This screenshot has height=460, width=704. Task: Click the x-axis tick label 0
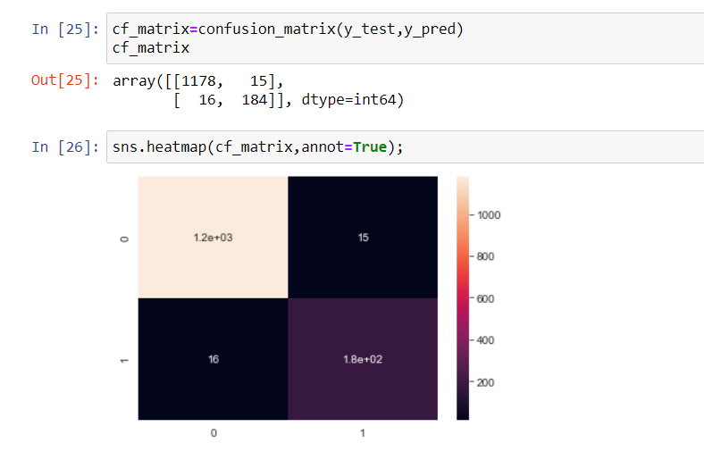(214, 433)
